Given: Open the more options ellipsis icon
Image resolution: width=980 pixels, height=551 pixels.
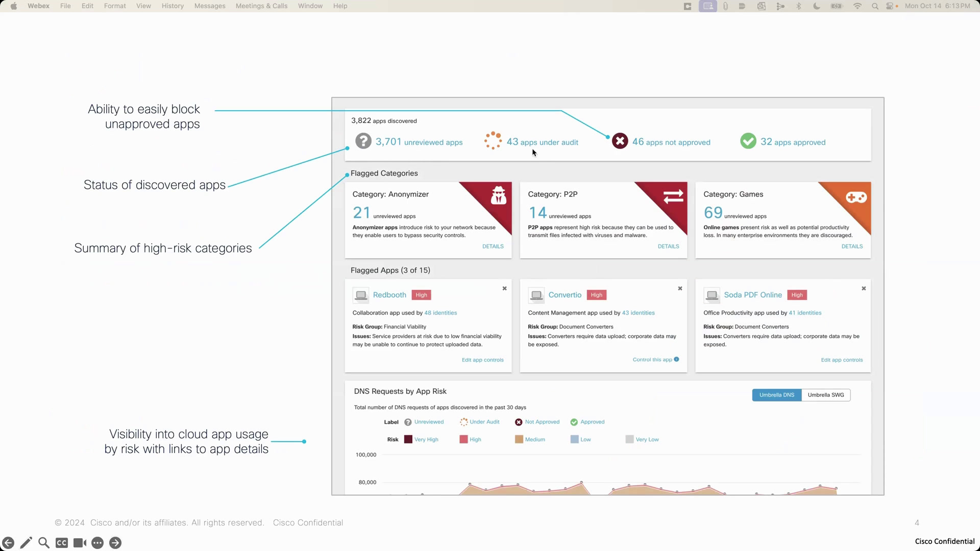Looking at the screenshot, I should pos(97,543).
